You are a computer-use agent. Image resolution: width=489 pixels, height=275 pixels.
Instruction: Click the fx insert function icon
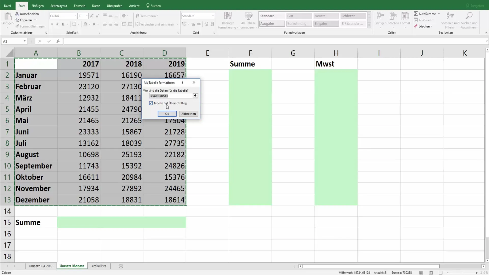point(58,41)
